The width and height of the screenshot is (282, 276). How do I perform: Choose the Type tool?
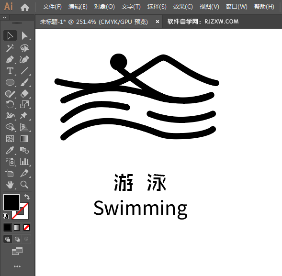tap(10, 71)
